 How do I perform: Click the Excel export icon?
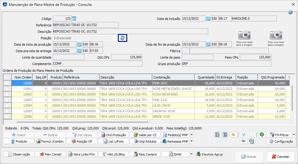click(251, 141)
